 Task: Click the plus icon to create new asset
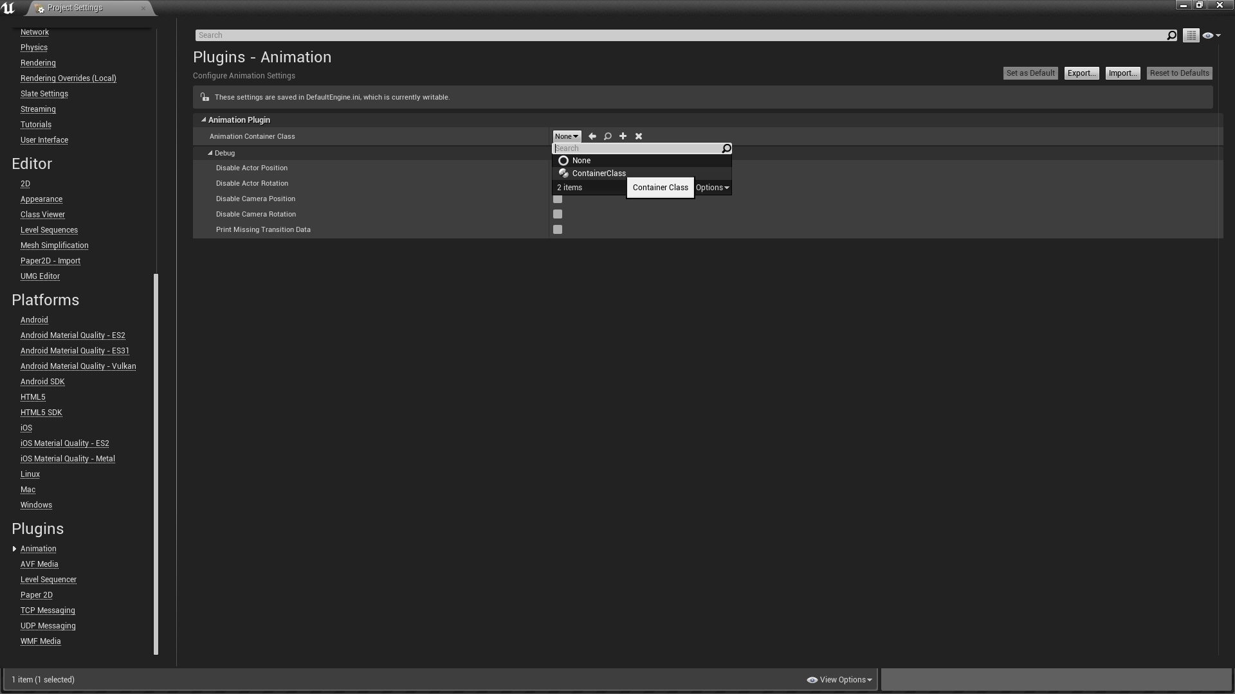[623, 136]
